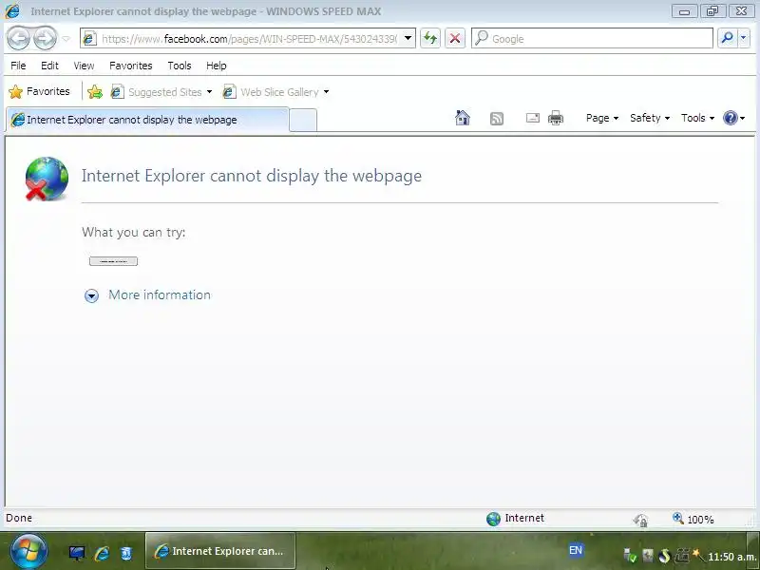The height and width of the screenshot is (570, 760).
Task: Open the Page command bar dropdown
Action: [x=602, y=118]
